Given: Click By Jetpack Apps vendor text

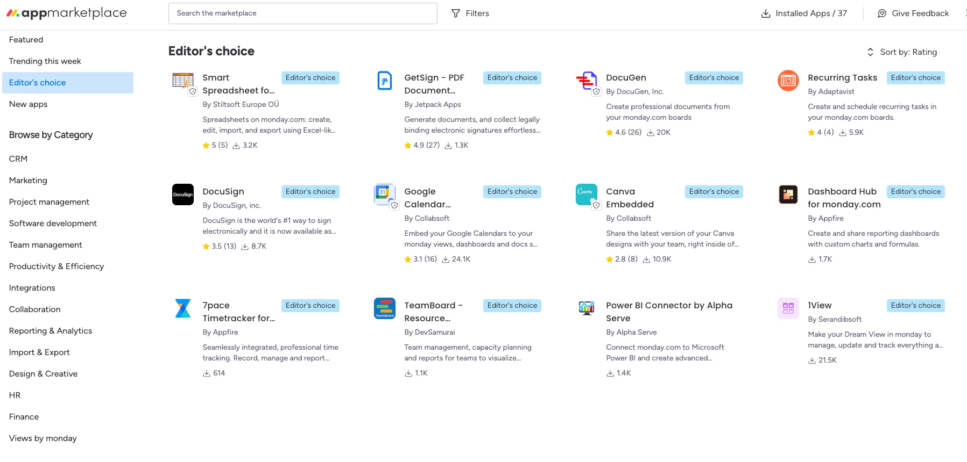Looking at the screenshot, I should [x=433, y=105].
